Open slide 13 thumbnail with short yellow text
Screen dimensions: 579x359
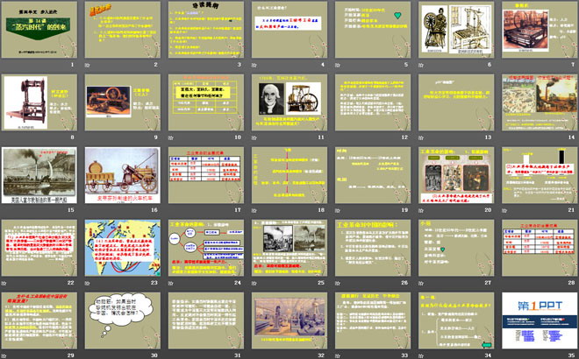click(x=456, y=102)
